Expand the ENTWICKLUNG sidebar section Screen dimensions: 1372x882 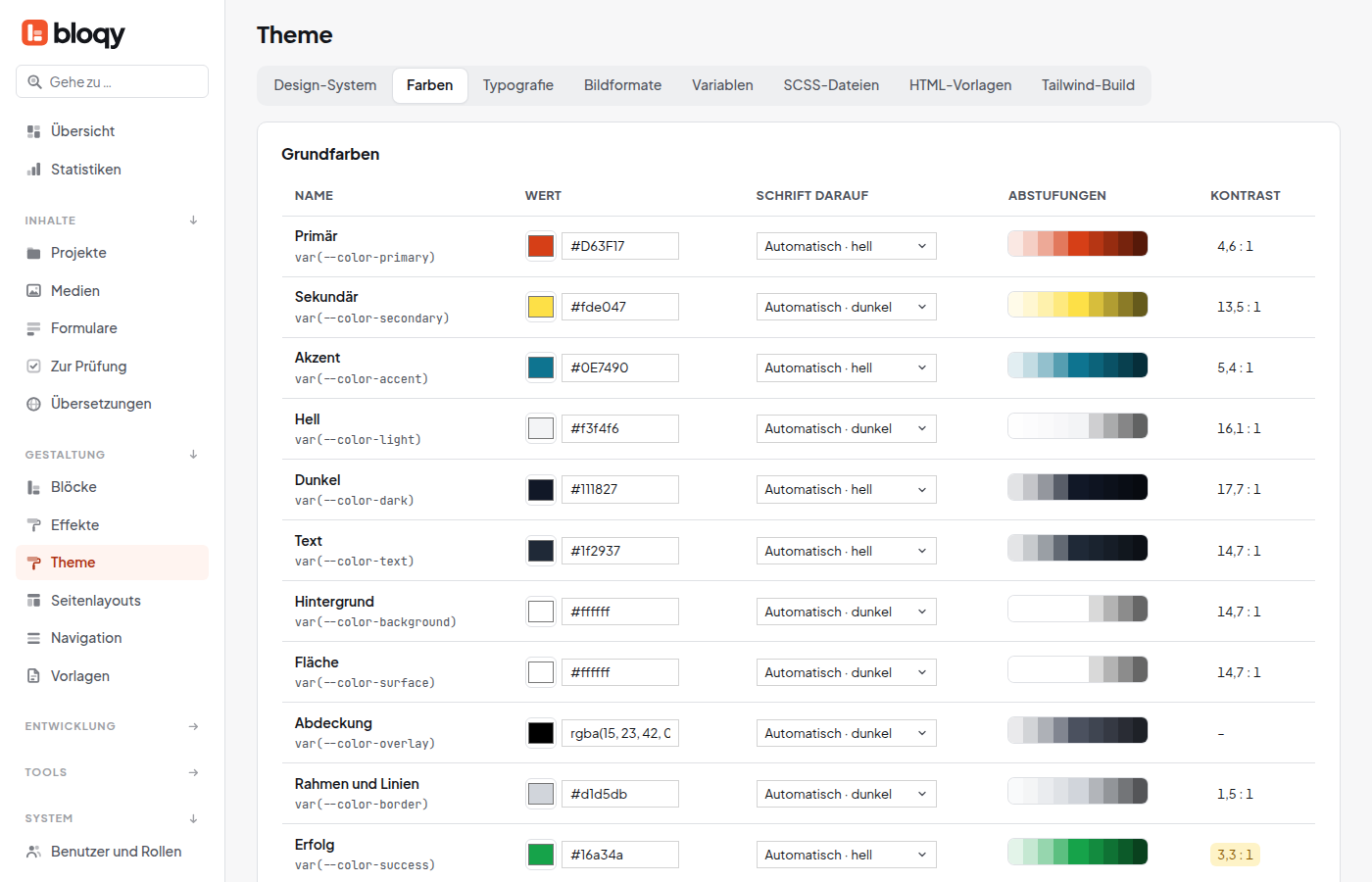coord(193,726)
